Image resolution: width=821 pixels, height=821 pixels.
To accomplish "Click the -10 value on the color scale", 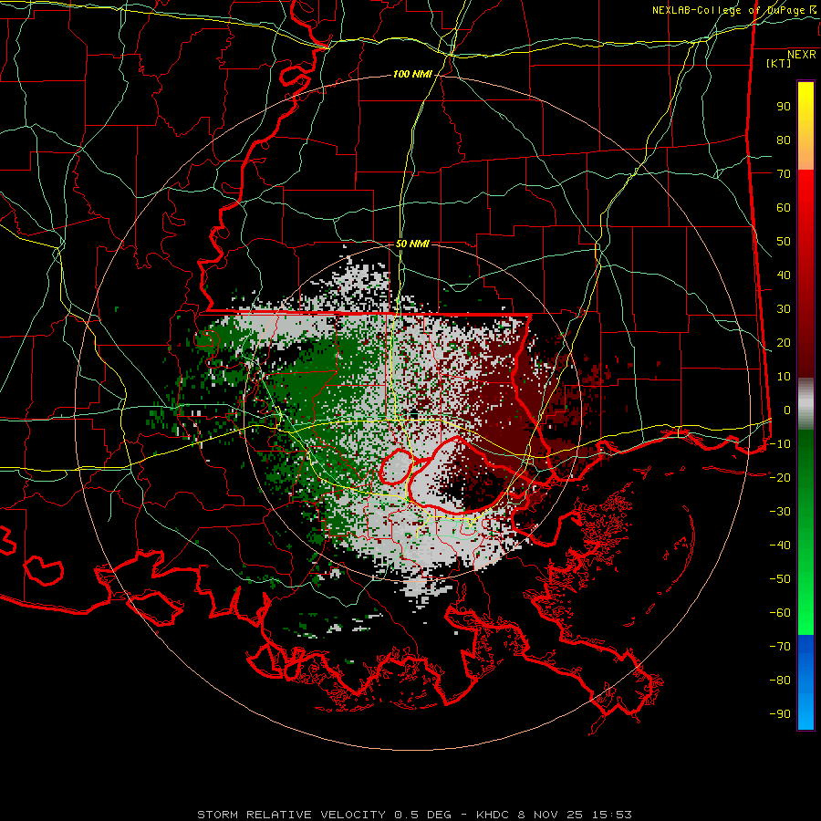I will (780, 444).
